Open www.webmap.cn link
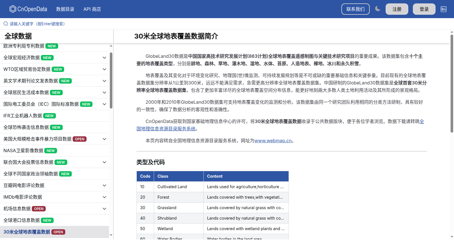 pos(273,141)
